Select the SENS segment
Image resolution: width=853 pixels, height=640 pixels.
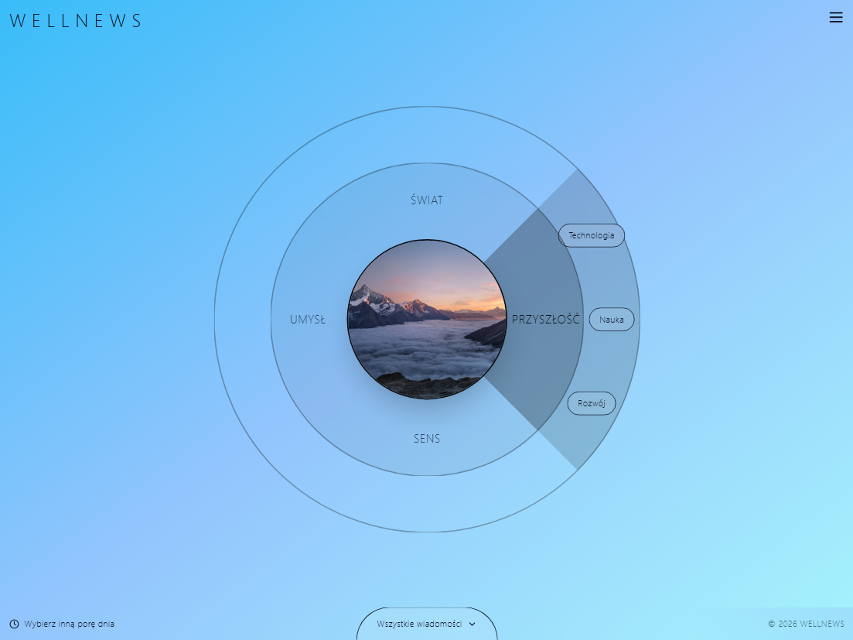tap(427, 439)
